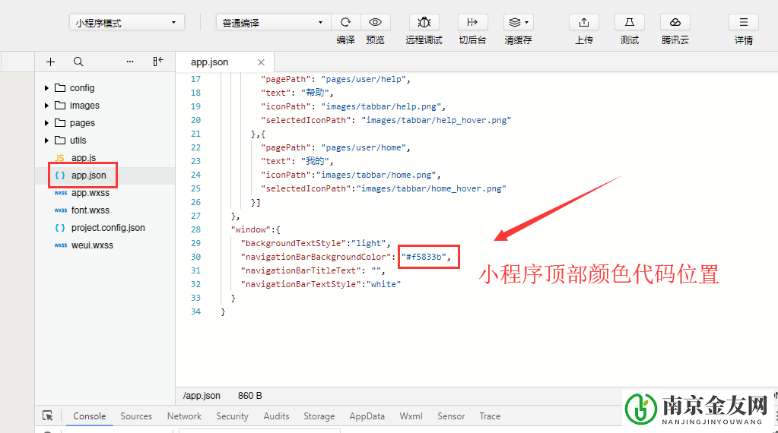Click the preview eye icon
This screenshot has width=778, height=433.
375,23
